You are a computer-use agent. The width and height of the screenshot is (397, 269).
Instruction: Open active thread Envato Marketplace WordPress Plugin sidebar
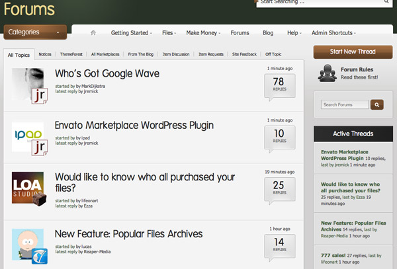(344, 155)
